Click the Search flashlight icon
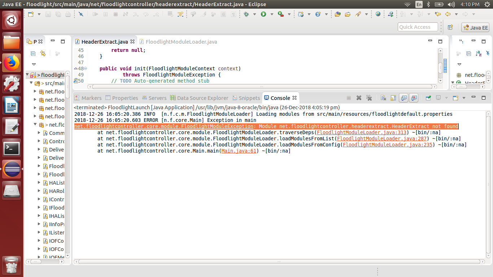Viewport: 493px width, 277px height. pos(358,14)
